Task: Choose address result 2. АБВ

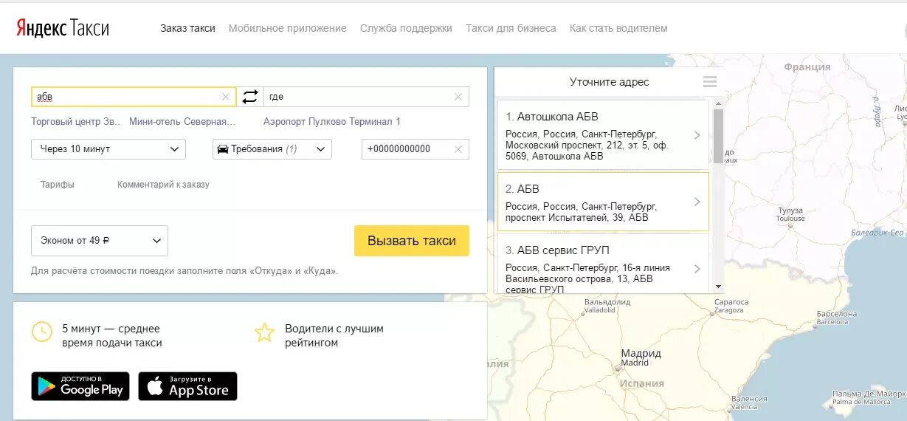Action: pyautogui.click(x=603, y=202)
